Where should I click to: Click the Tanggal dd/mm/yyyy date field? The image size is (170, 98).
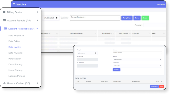coord(87,53)
